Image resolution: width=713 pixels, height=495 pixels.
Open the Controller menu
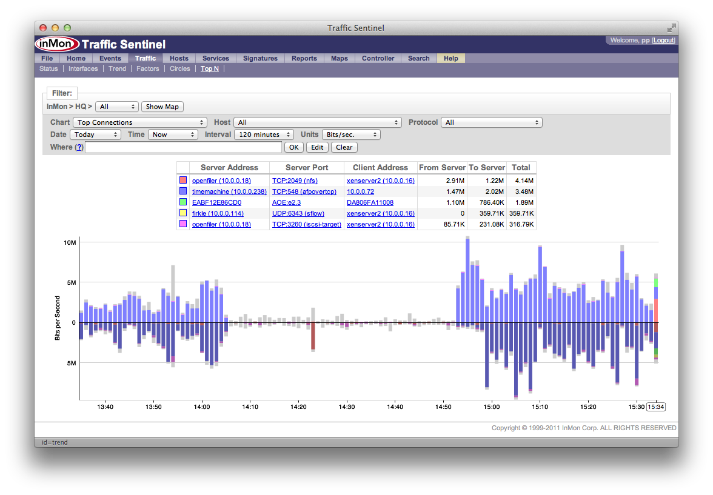click(378, 58)
